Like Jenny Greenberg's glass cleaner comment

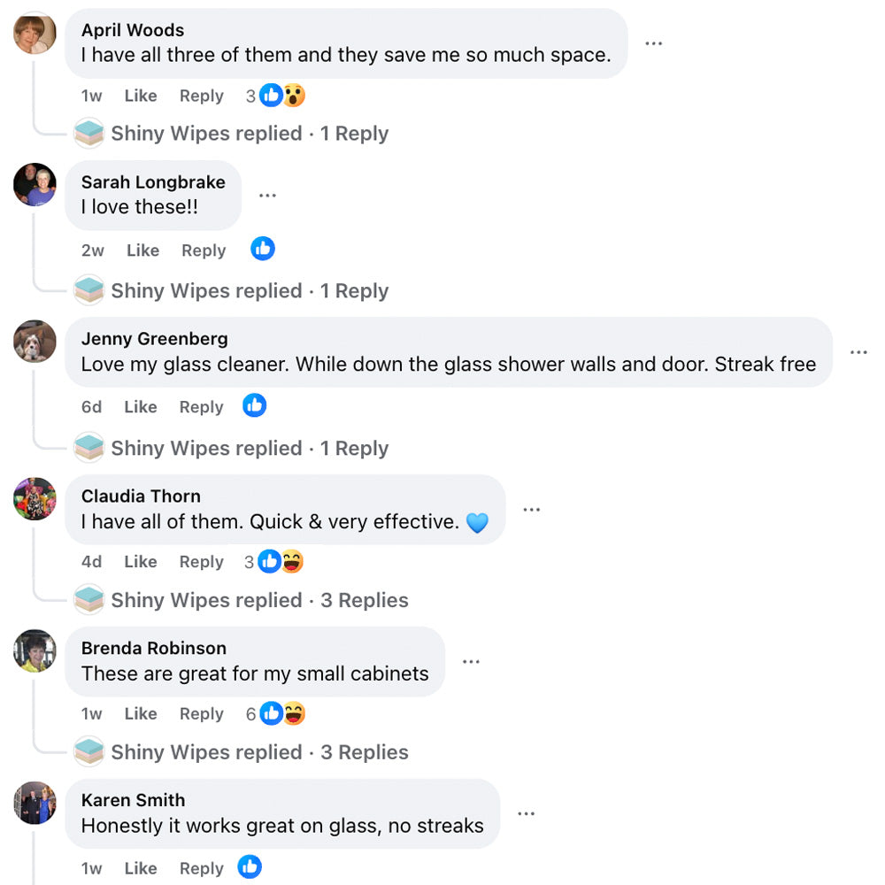point(140,407)
